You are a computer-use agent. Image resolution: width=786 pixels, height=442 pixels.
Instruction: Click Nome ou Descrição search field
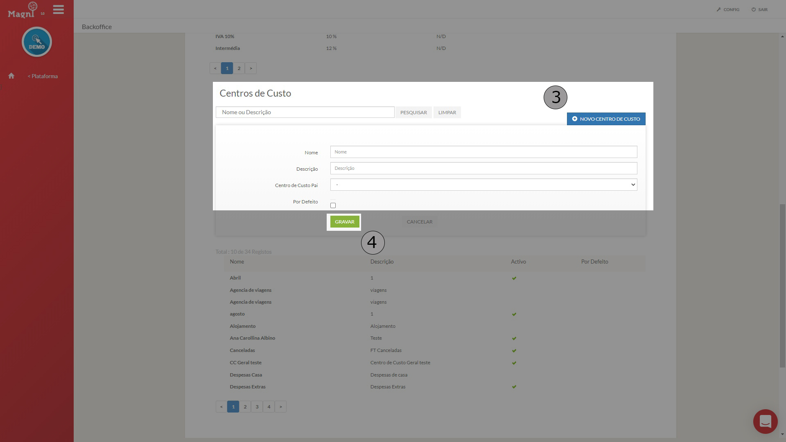point(305,112)
